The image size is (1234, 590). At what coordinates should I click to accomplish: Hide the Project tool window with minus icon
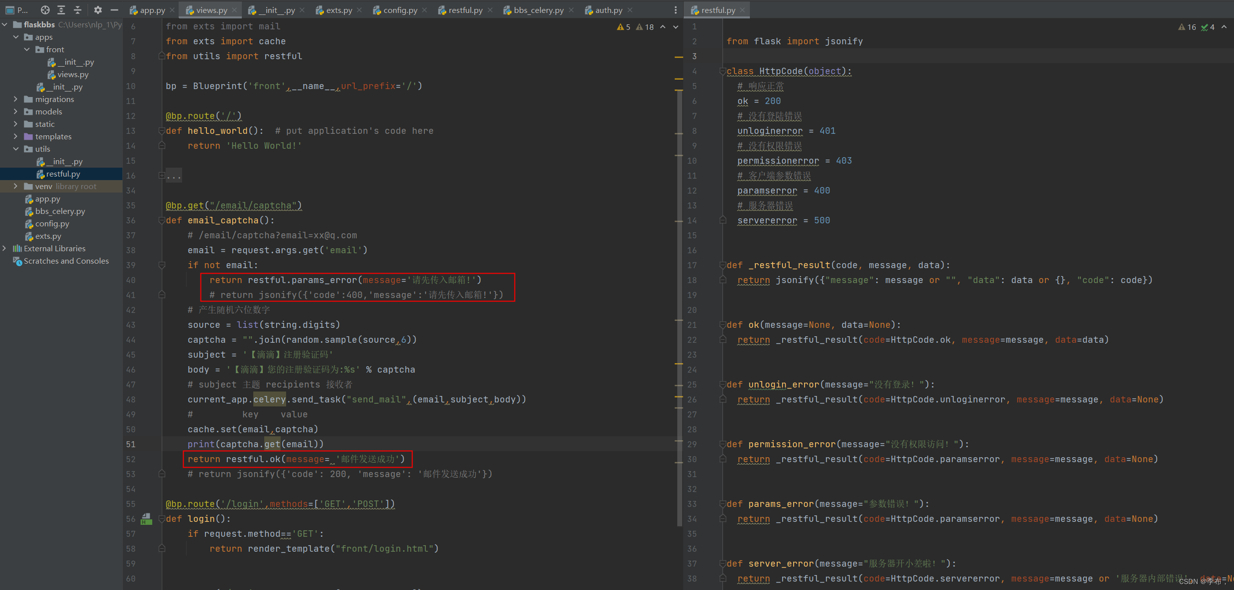click(x=114, y=10)
